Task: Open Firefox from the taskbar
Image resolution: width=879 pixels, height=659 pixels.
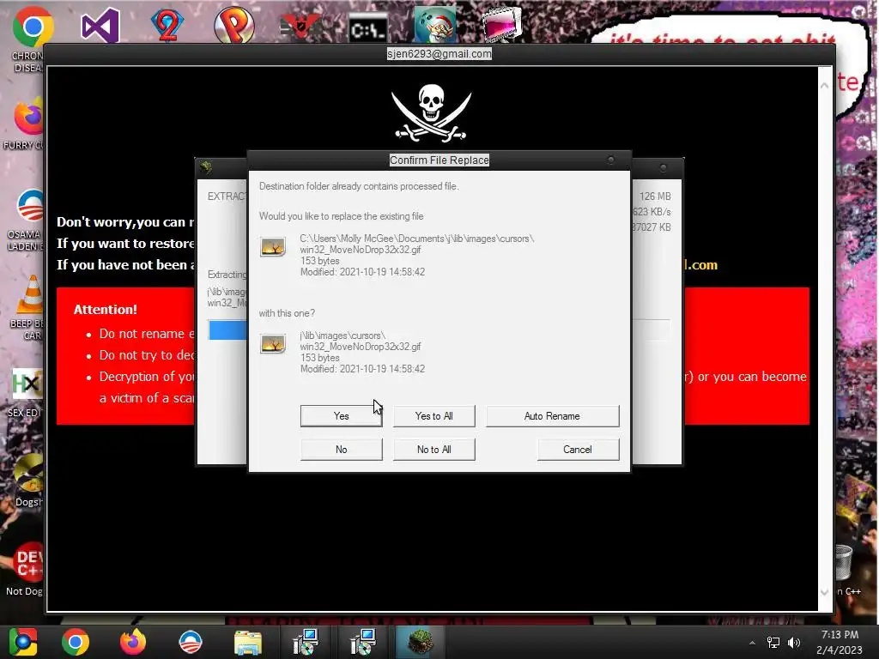Action: click(133, 642)
